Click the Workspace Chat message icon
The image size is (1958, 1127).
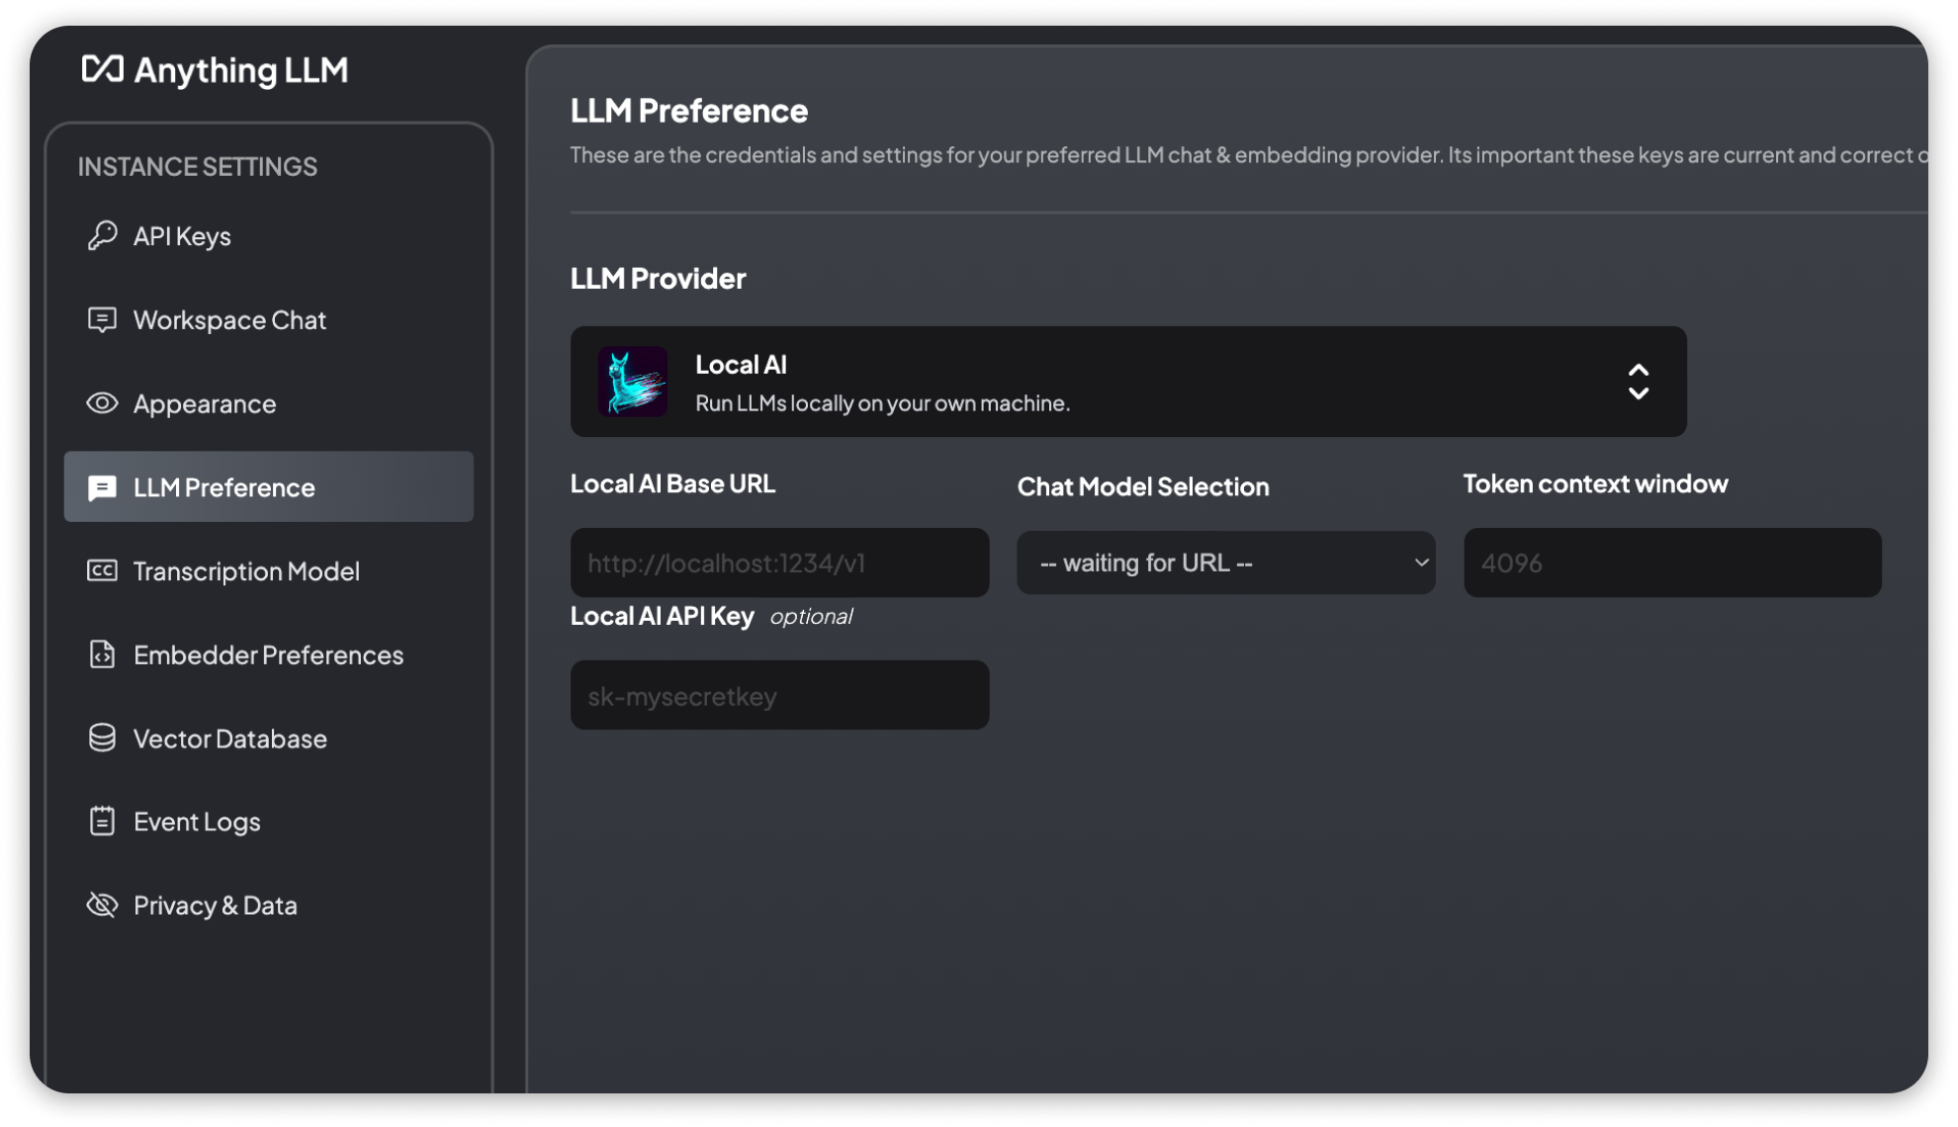pos(102,319)
